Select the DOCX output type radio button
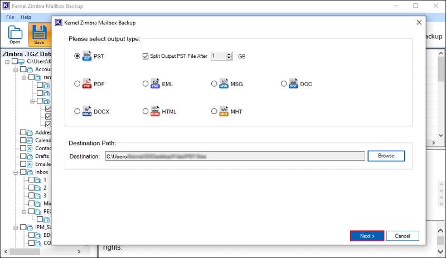446x258 pixels. [x=77, y=111]
